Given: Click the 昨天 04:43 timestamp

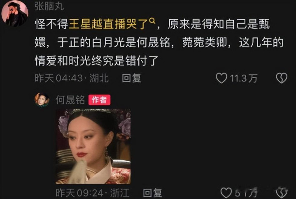Looking at the screenshot, I should tap(59, 78).
